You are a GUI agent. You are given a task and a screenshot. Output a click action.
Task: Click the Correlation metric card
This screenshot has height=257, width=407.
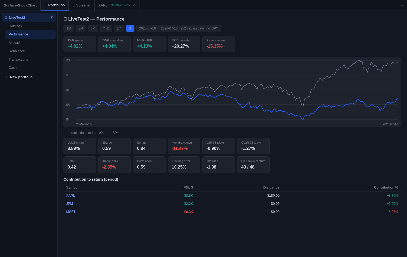point(149,164)
